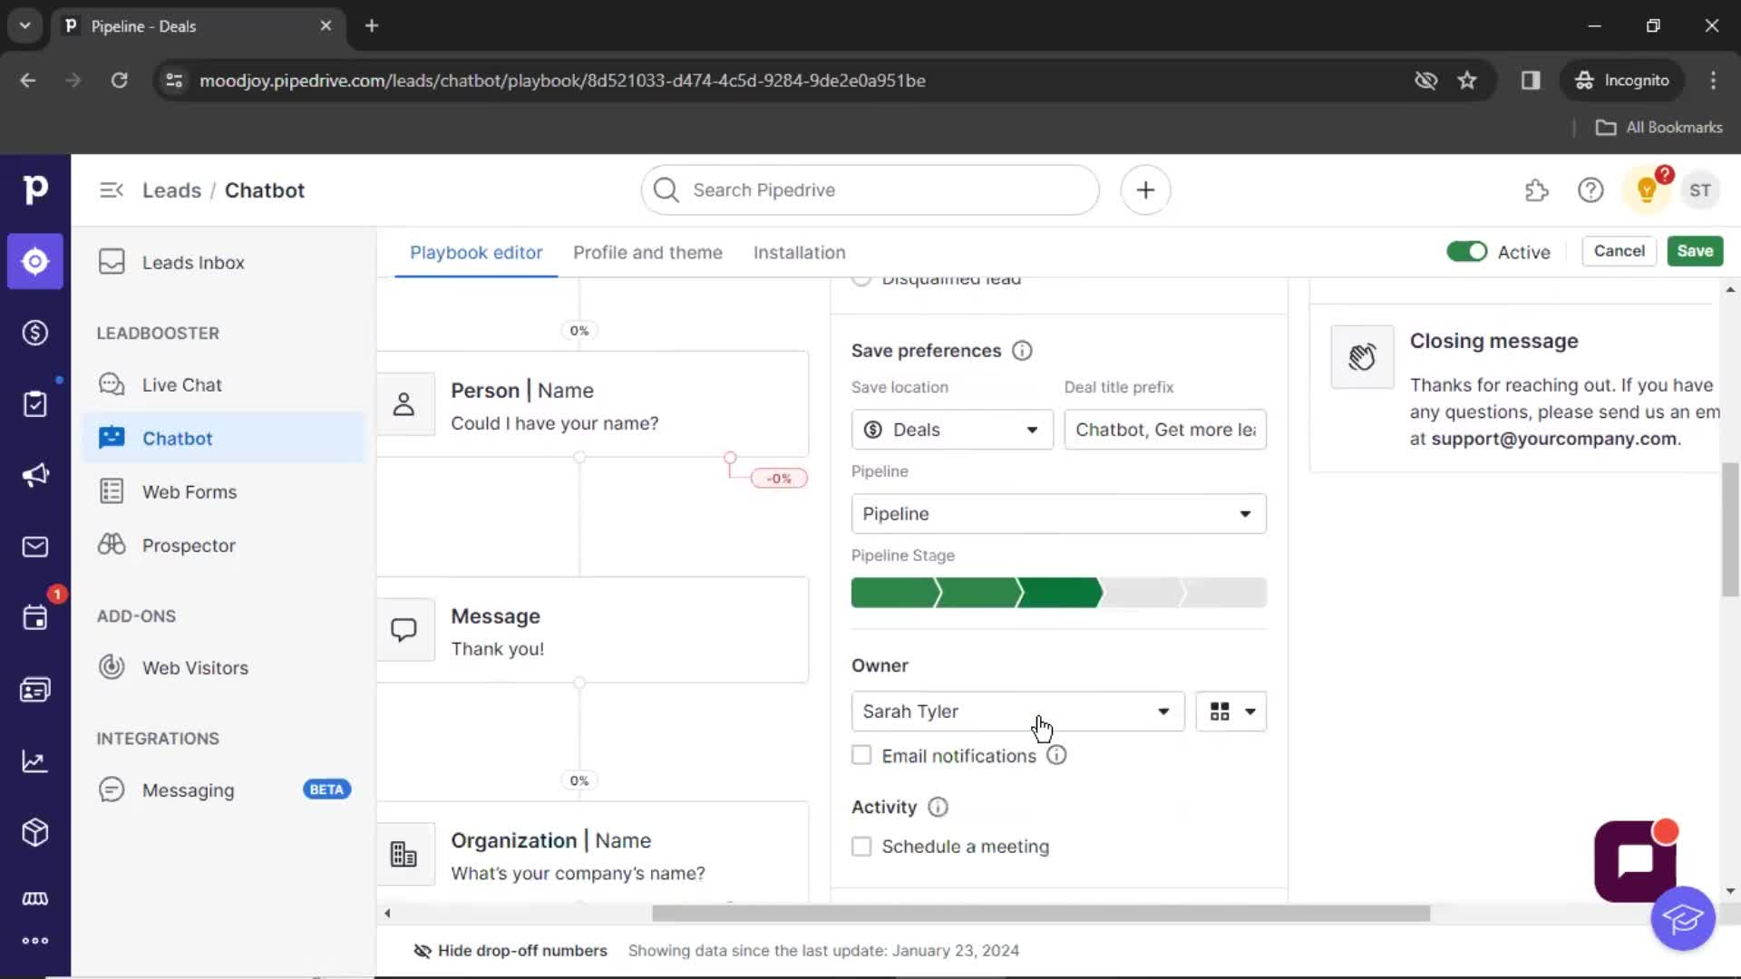Hide drop-off numbers toggle
The image size is (1741, 979).
tap(511, 950)
